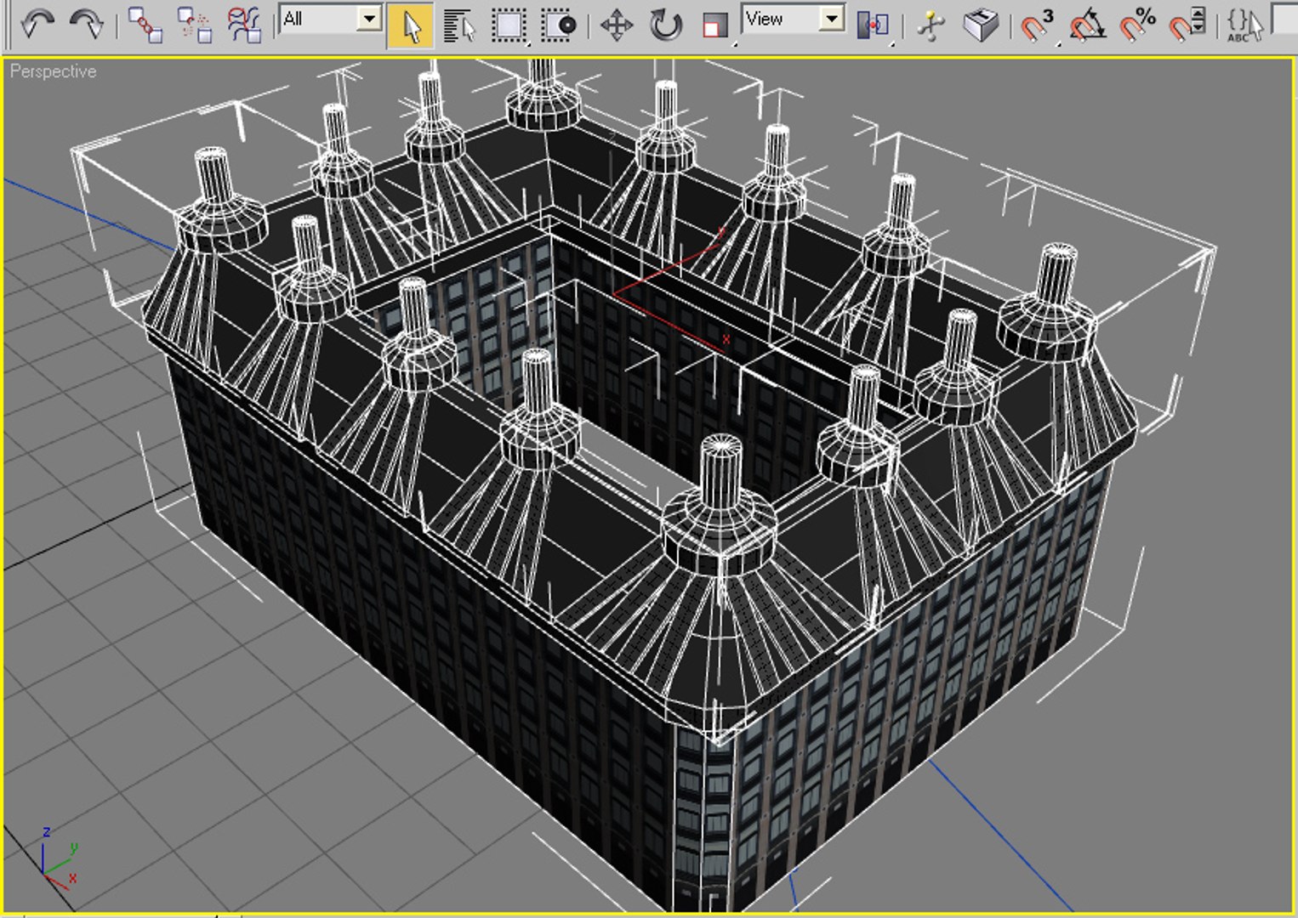Toggle Spinner Snap
The width and height of the screenshot is (1298, 918).
pos(1187,25)
